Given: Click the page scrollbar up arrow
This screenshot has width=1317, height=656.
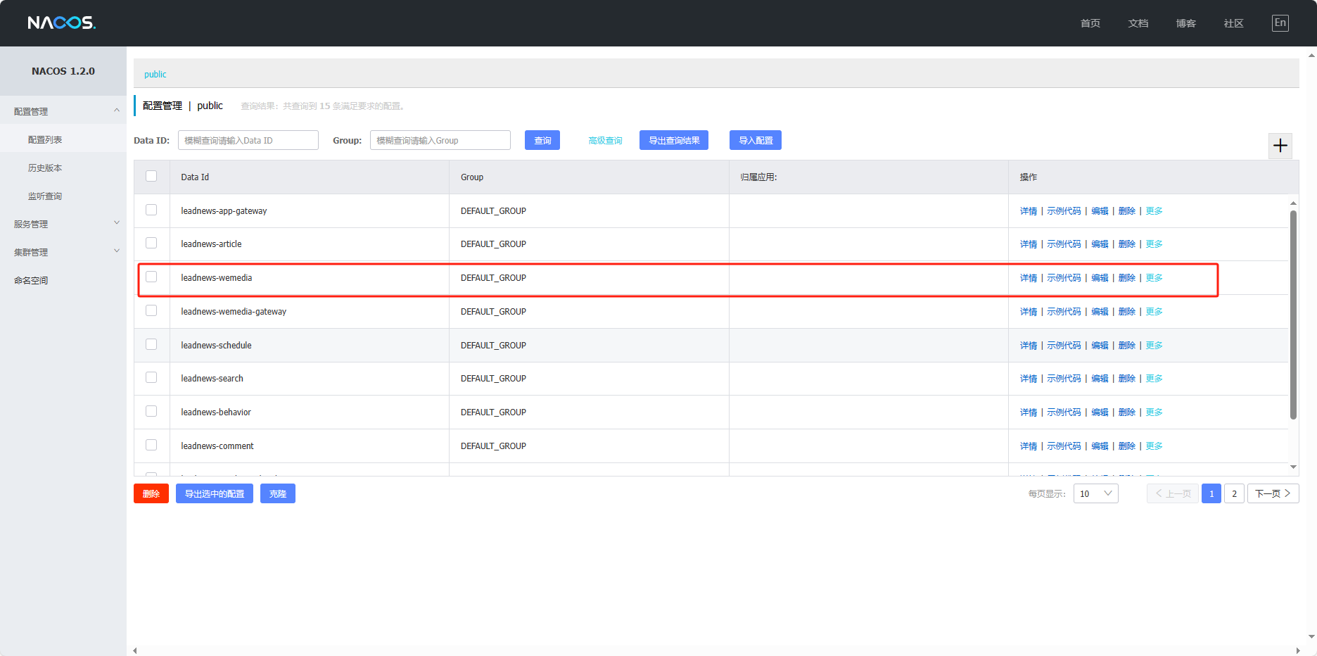Looking at the screenshot, I should (1311, 54).
